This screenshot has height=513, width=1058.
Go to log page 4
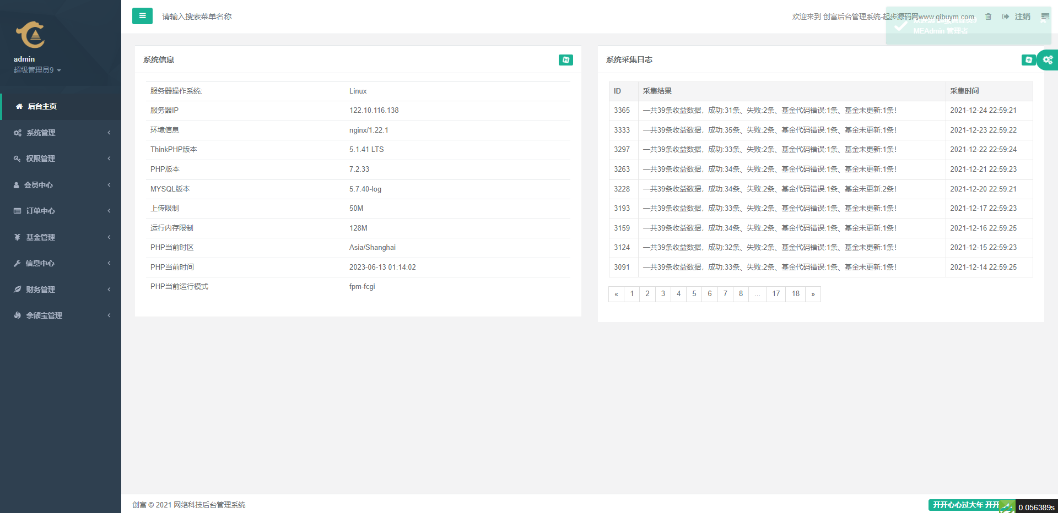pos(679,294)
